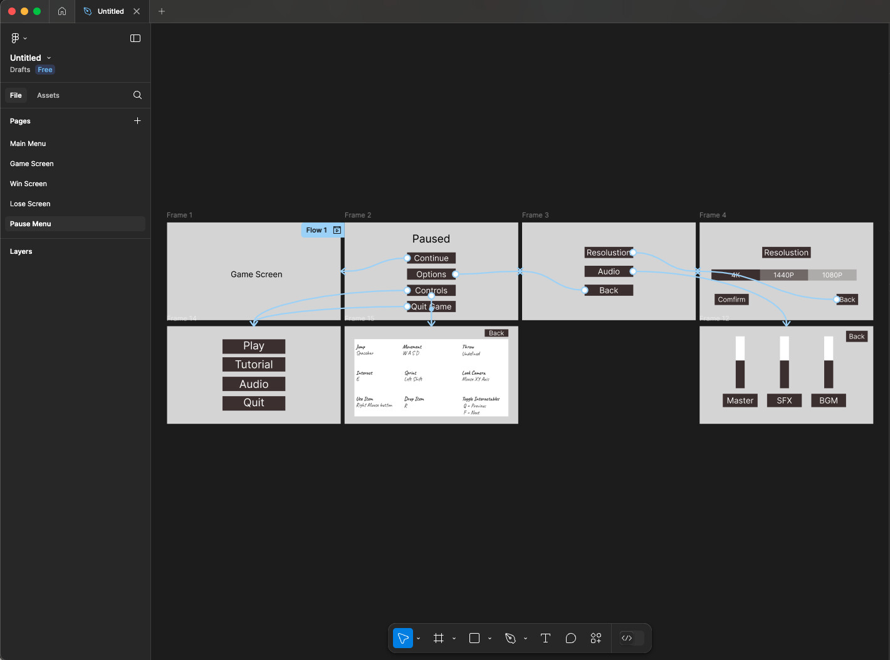Close the Untitled tab
This screenshot has height=660, width=890.
[x=137, y=11]
